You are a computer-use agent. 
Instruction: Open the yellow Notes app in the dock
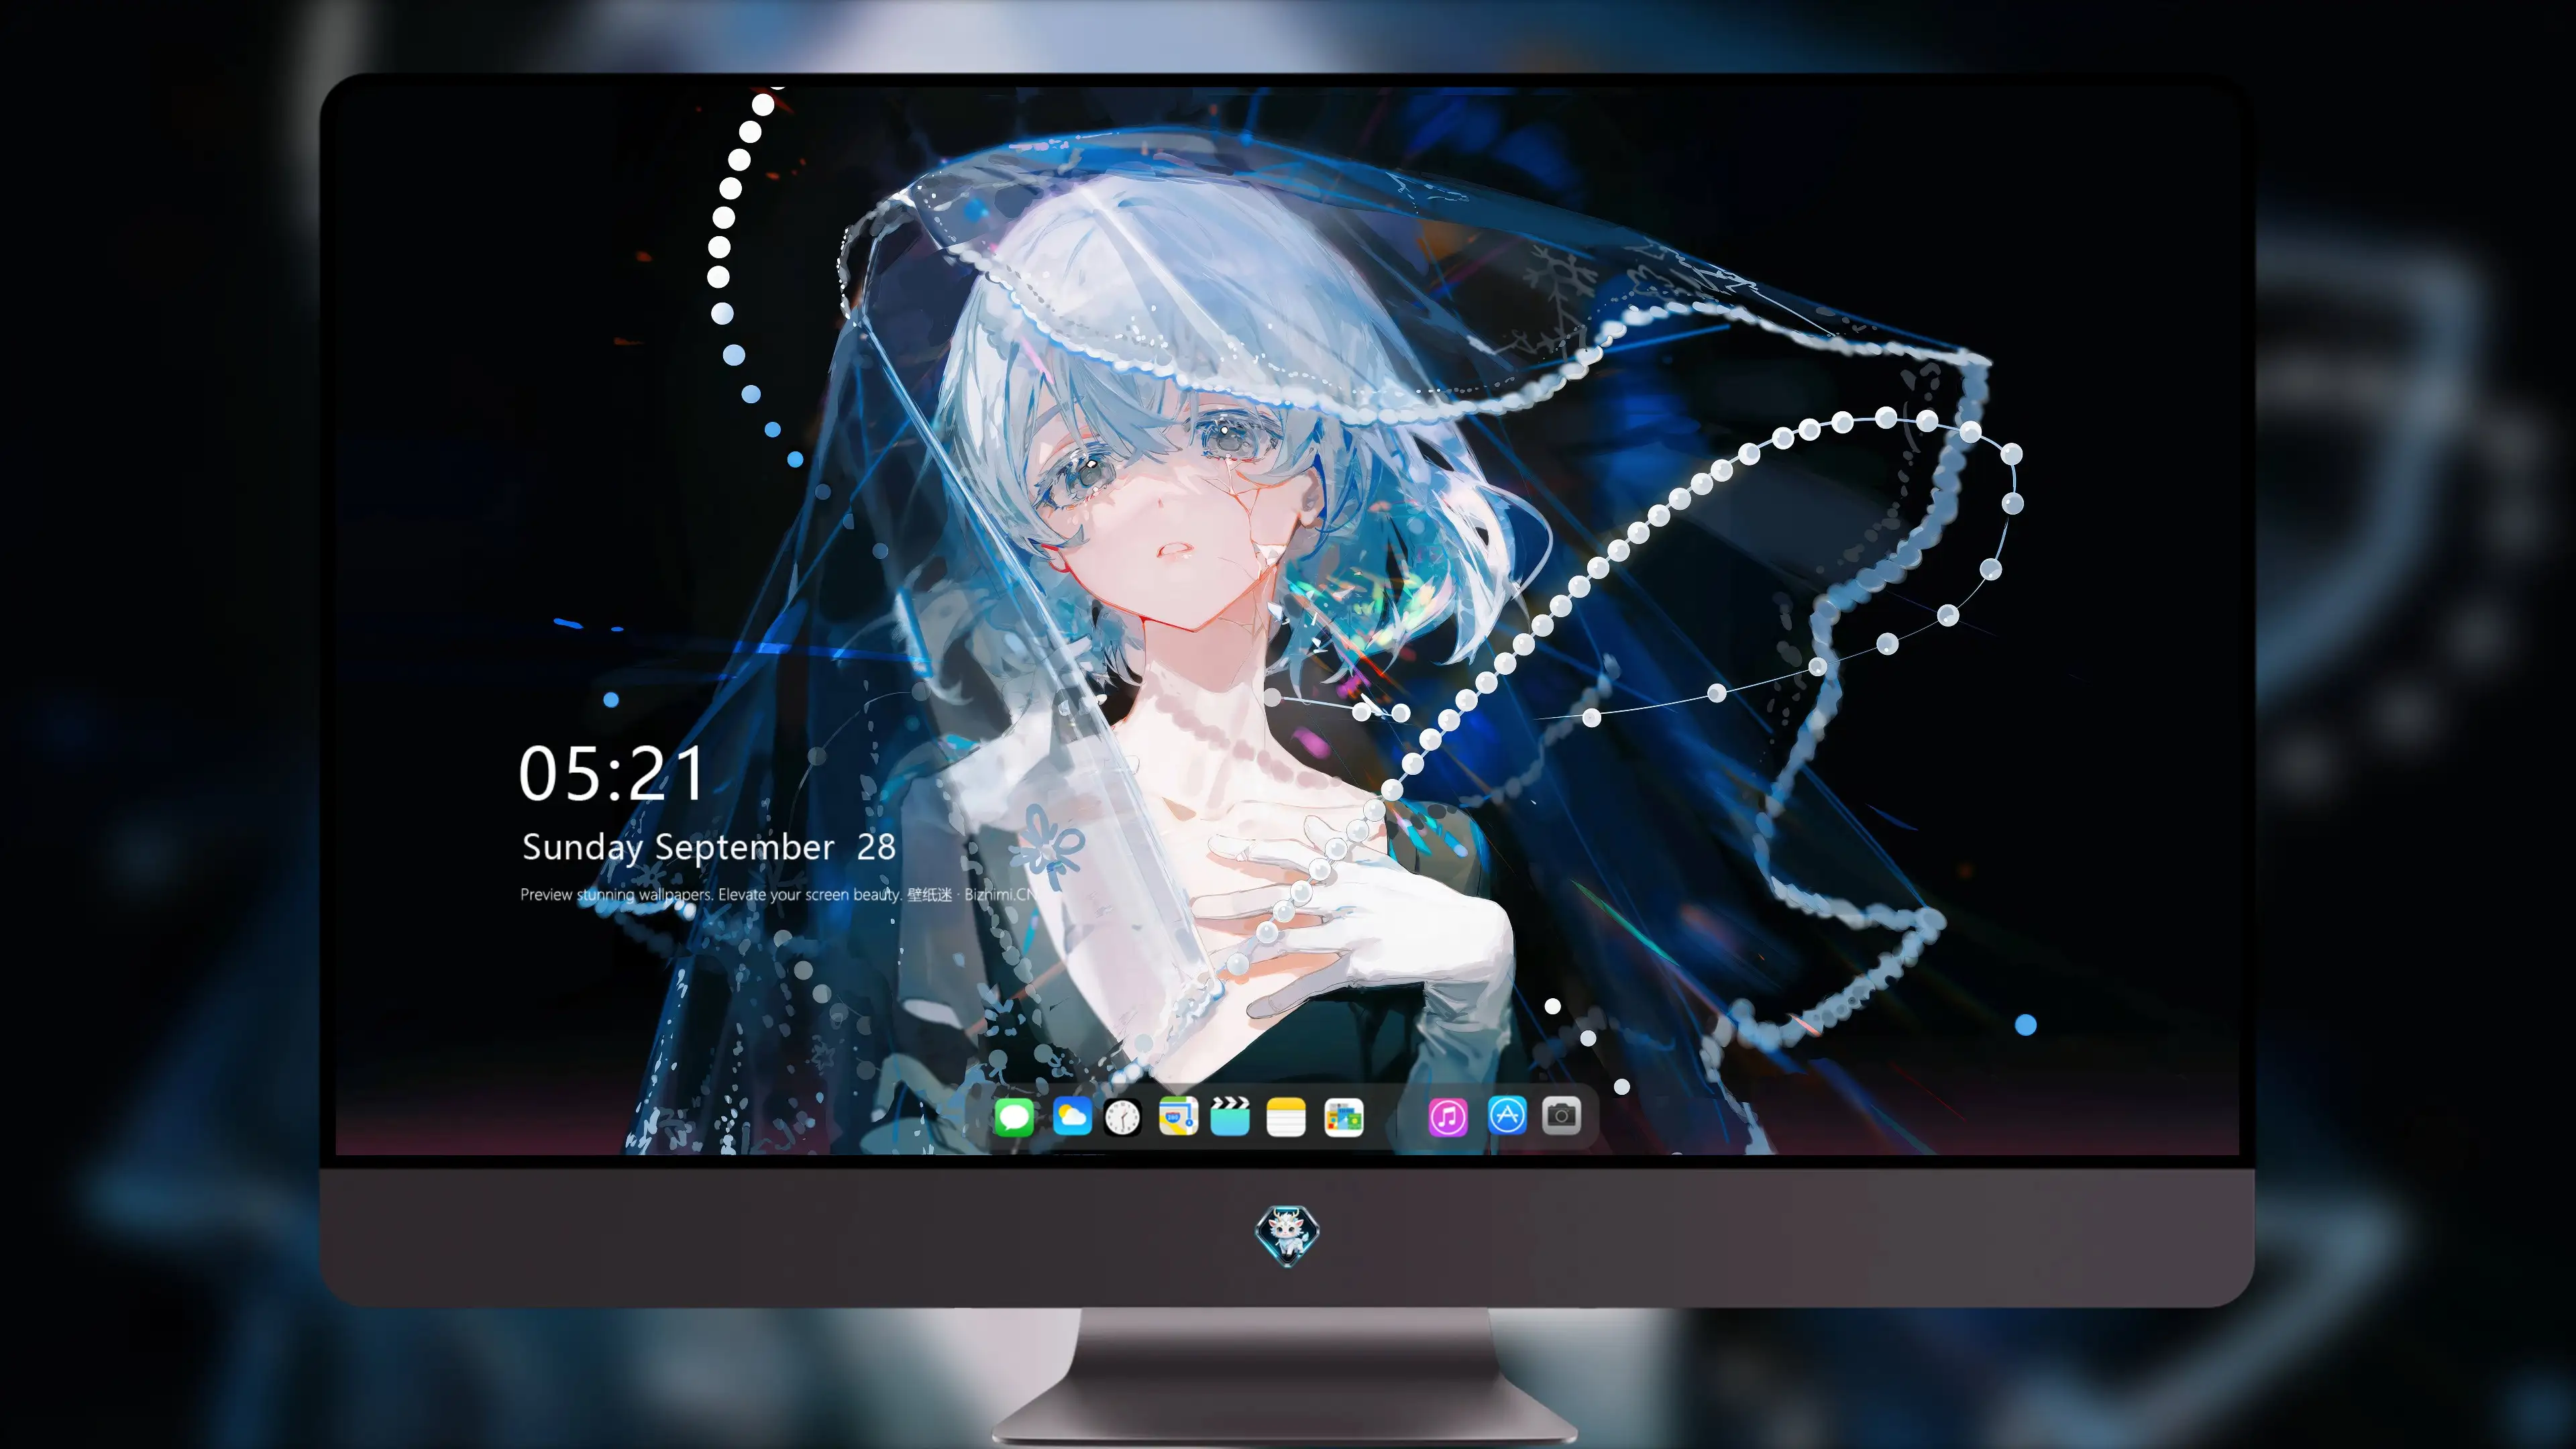(1286, 1116)
